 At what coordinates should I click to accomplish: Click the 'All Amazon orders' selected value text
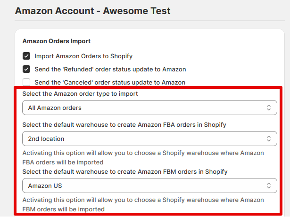[x=55, y=108]
